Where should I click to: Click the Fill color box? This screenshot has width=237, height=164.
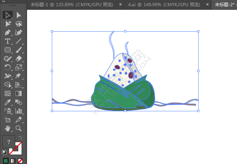9,142
